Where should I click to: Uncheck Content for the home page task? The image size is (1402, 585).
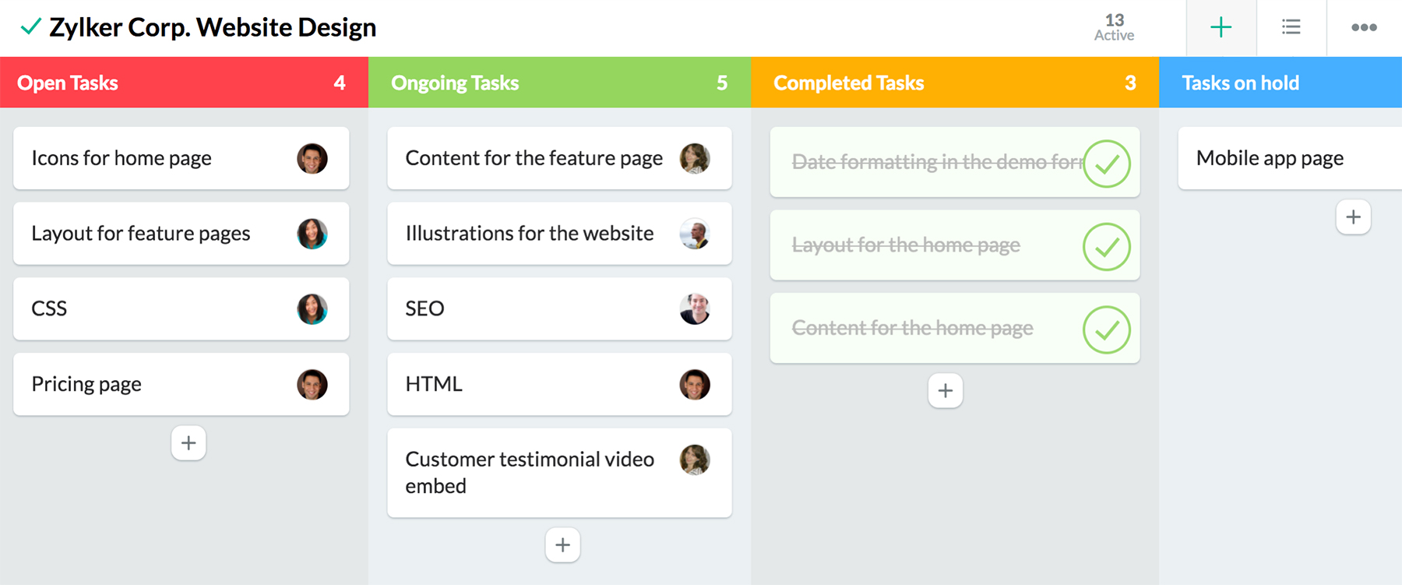[1106, 330]
